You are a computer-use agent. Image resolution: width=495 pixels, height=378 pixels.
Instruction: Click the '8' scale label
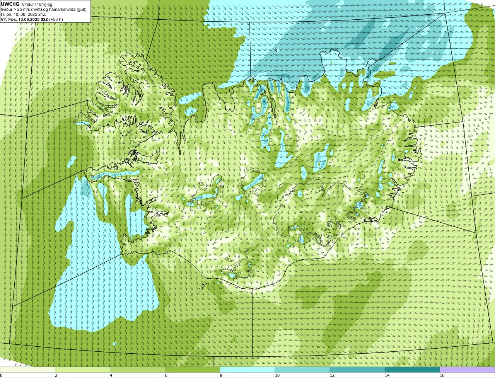(x=221, y=375)
